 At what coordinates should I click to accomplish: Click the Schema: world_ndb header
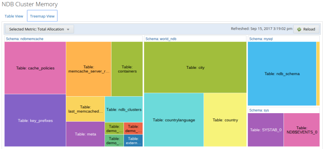click(195, 39)
